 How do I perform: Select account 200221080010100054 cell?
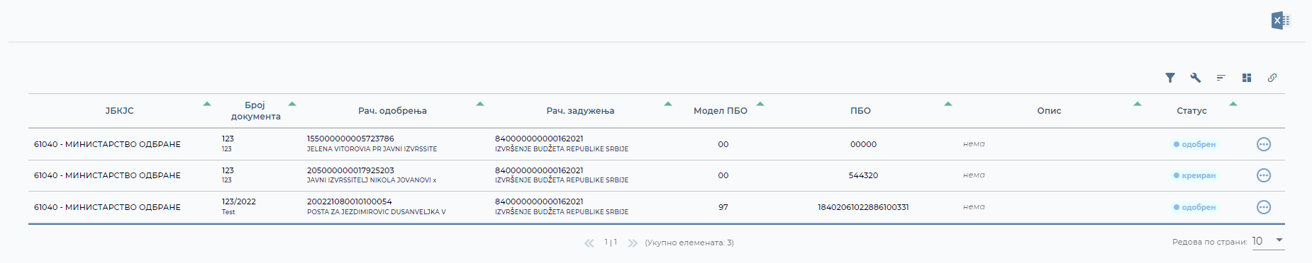pos(349,201)
